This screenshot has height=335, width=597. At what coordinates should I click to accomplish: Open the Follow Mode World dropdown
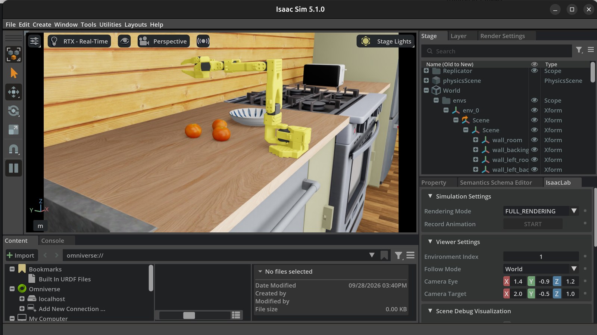point(541,269)
